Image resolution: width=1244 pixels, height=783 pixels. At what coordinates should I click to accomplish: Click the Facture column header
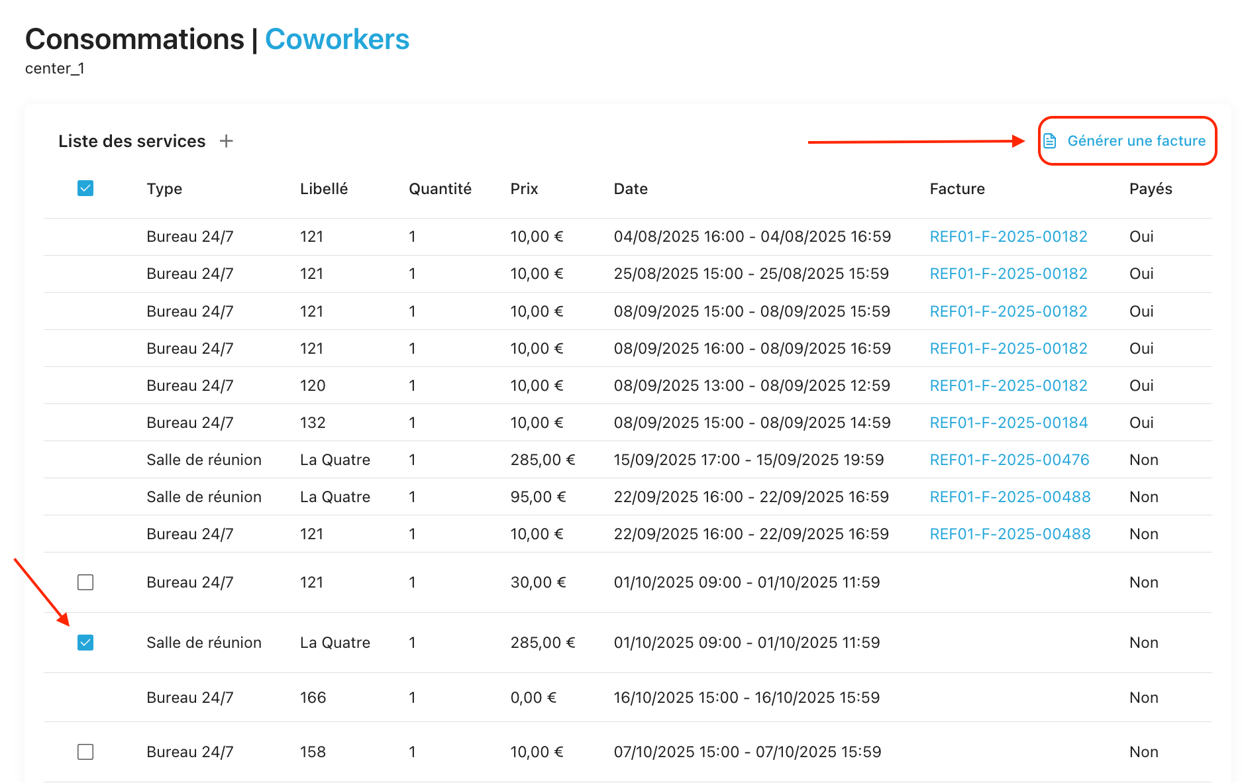coord(957,189)
